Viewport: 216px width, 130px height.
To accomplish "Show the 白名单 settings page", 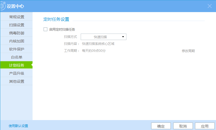I will [16, 57].
